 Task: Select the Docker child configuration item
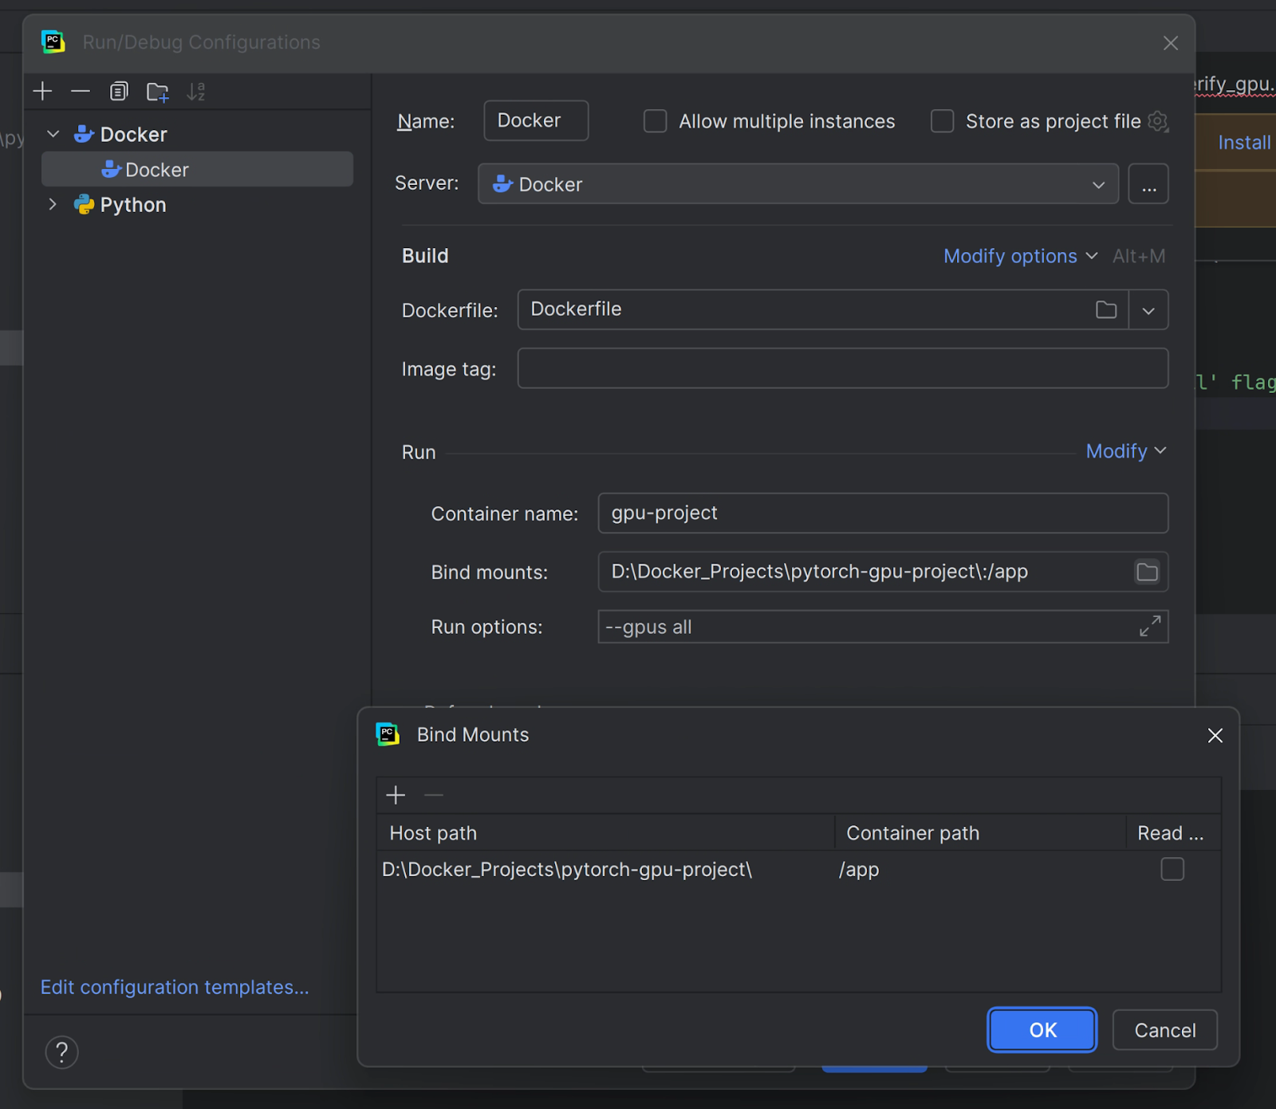(x=197, y=170)
